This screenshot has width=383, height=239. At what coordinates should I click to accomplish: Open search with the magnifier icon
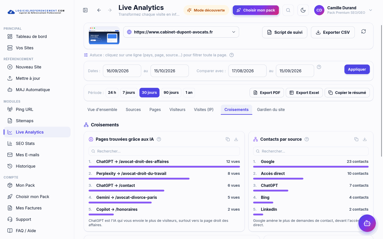[288, 10]
